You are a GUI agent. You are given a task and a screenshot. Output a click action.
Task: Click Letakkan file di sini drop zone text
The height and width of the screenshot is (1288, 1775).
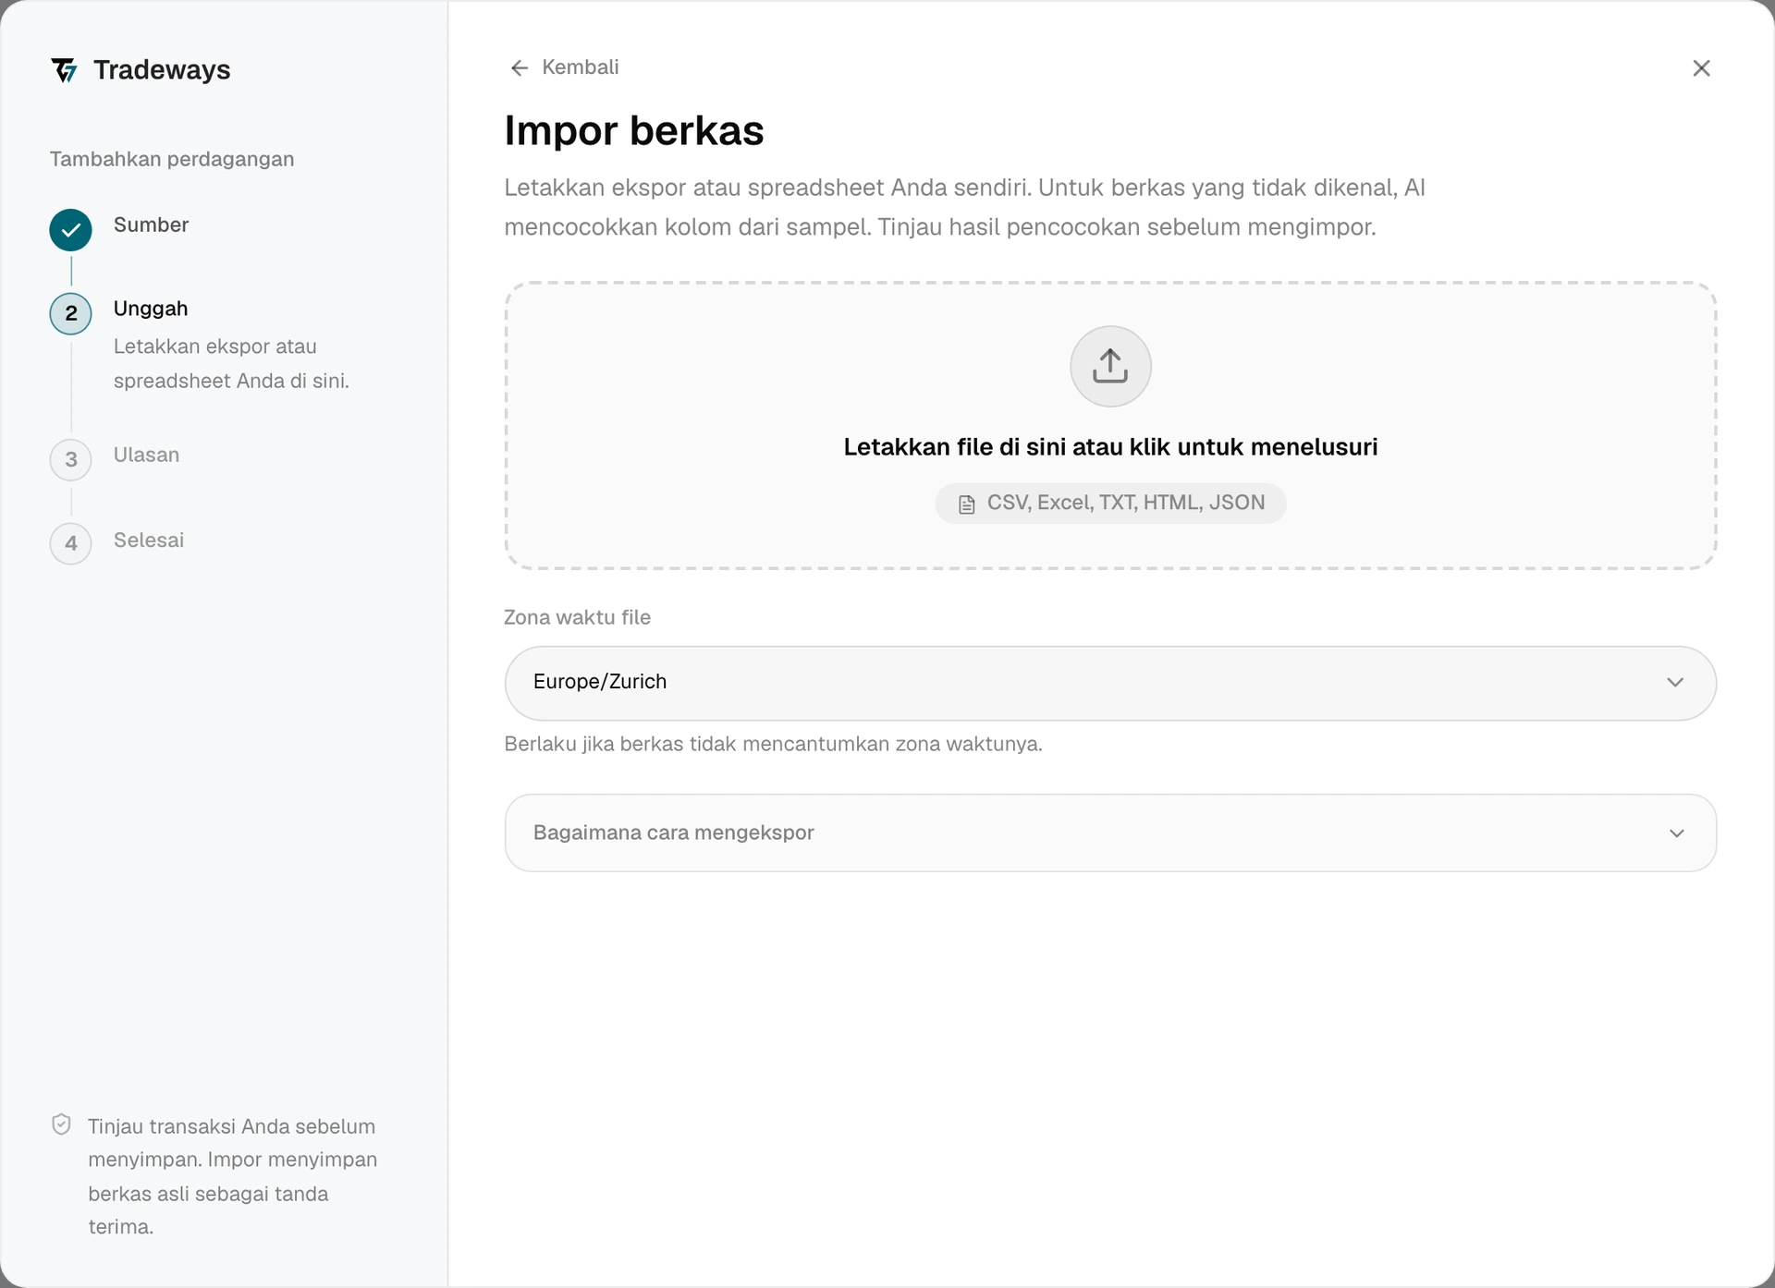(1110, 447)
